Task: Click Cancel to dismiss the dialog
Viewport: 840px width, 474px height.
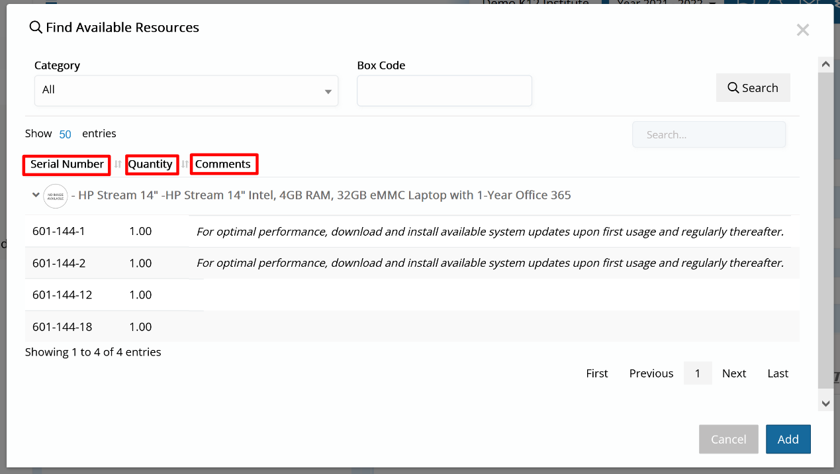Action: tap(728, 440)
